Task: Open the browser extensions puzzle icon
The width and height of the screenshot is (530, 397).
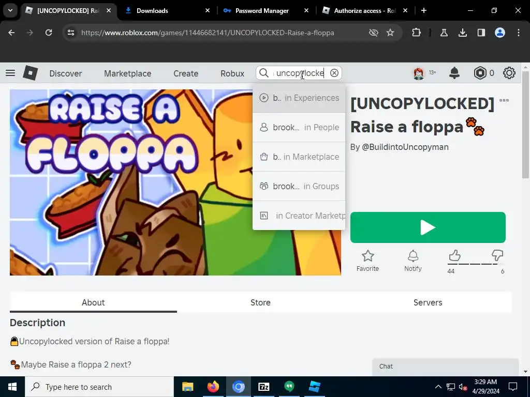Action: click(x=417, y=33)
